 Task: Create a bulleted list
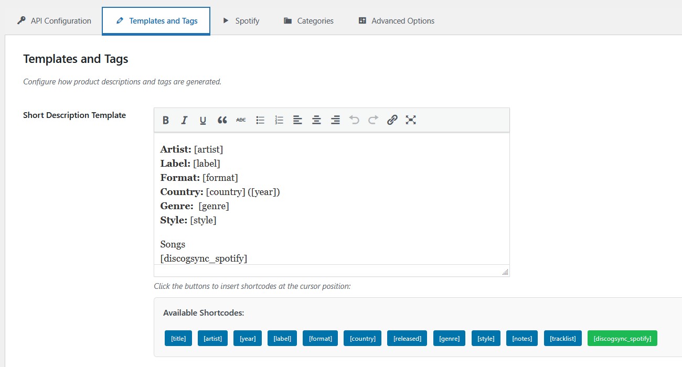260,120
